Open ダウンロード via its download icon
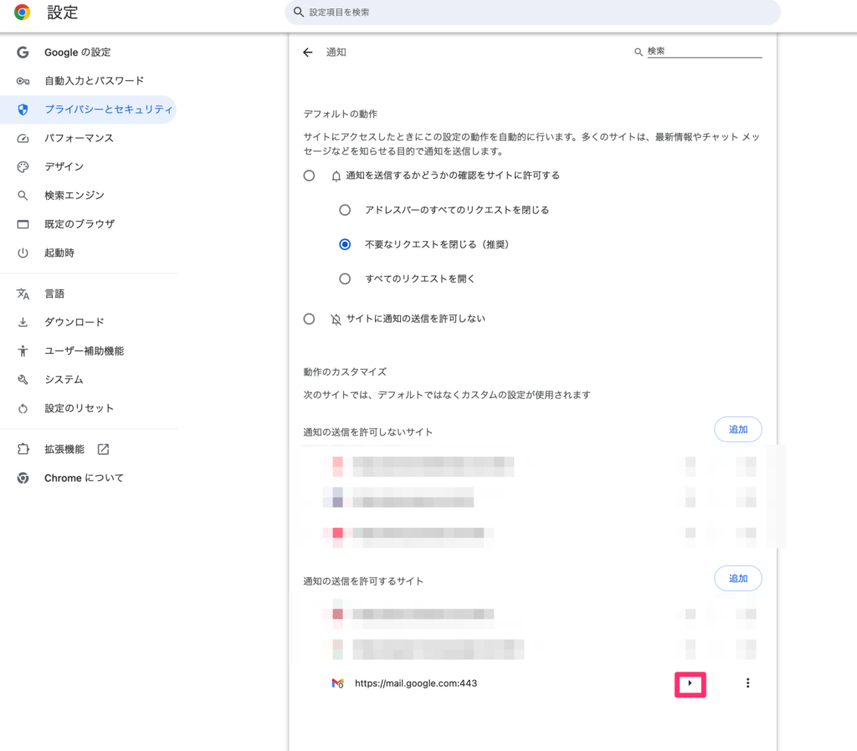Image resolution: width=857 pixels, height=751 pixels. tap(23, 322)
